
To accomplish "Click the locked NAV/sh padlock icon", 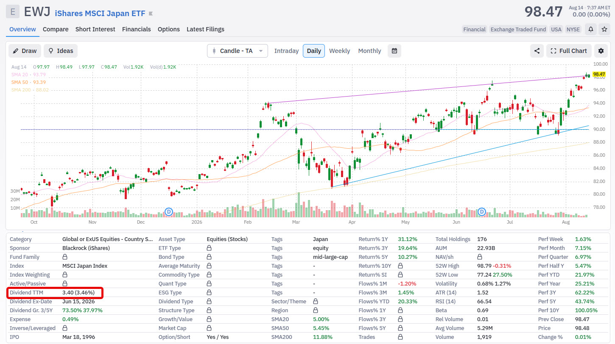I will [x=480, y=257].
